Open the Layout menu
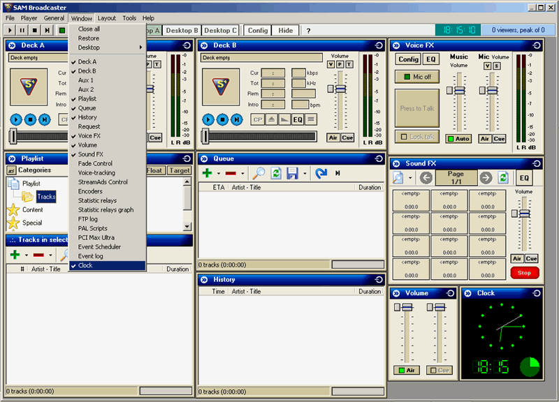 107,18
